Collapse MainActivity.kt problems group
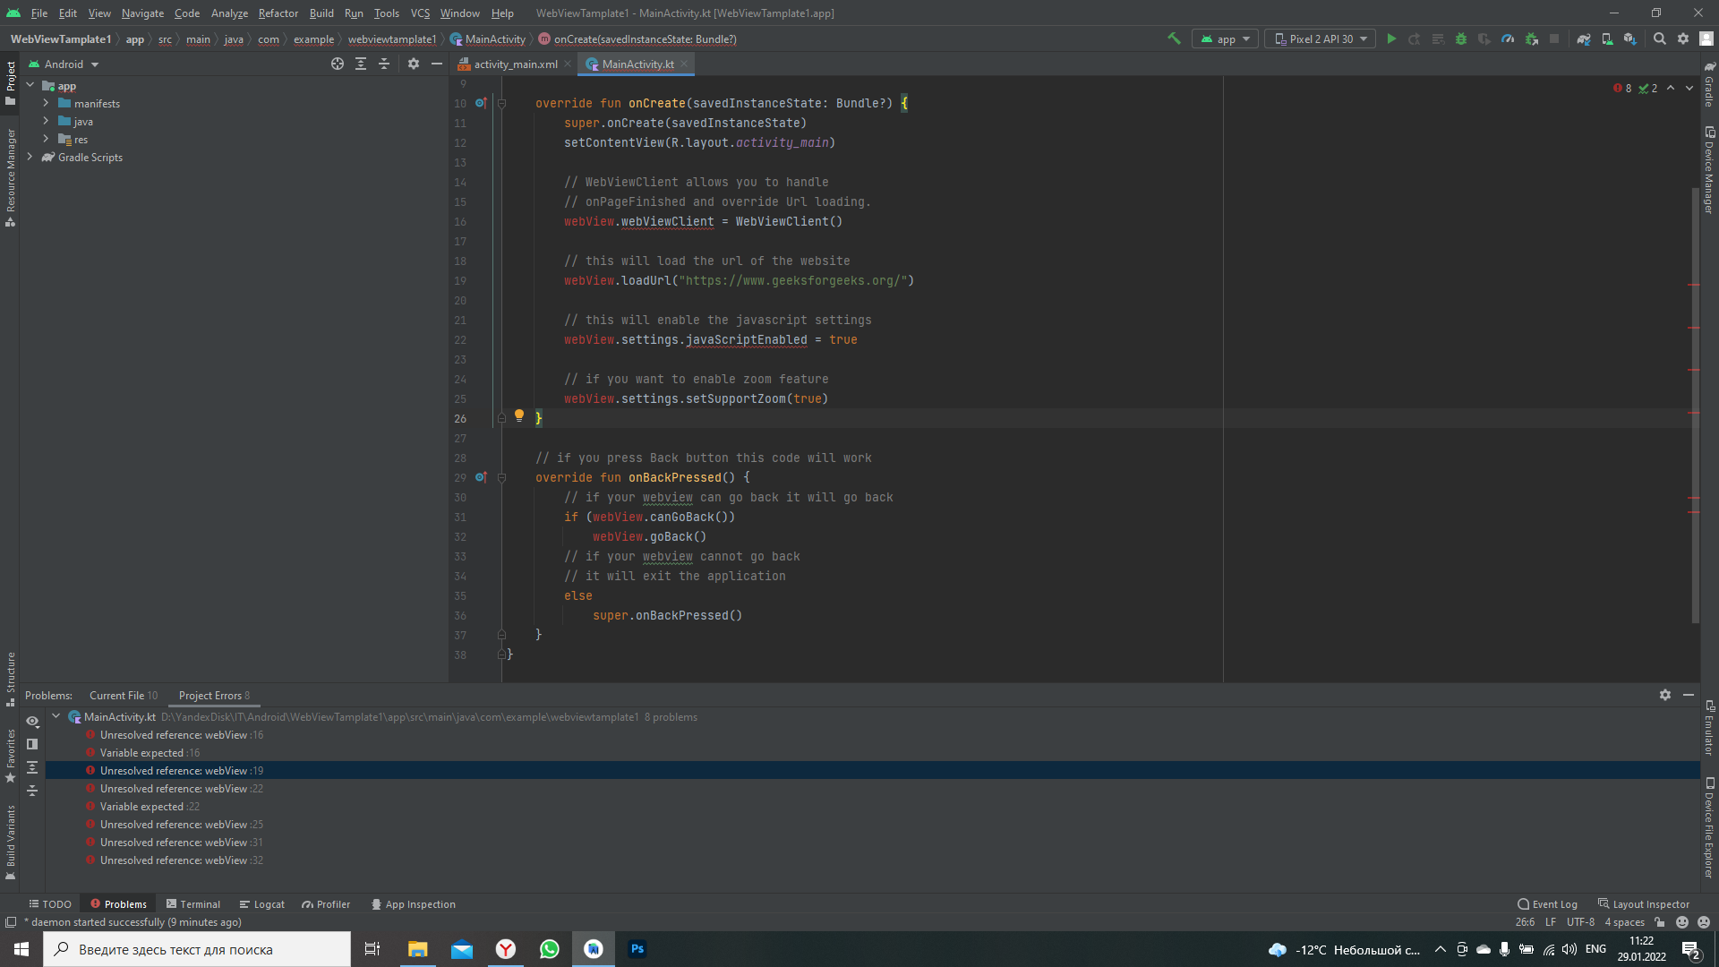This screenshot has height=967, width=1719. tap(56, 716)
